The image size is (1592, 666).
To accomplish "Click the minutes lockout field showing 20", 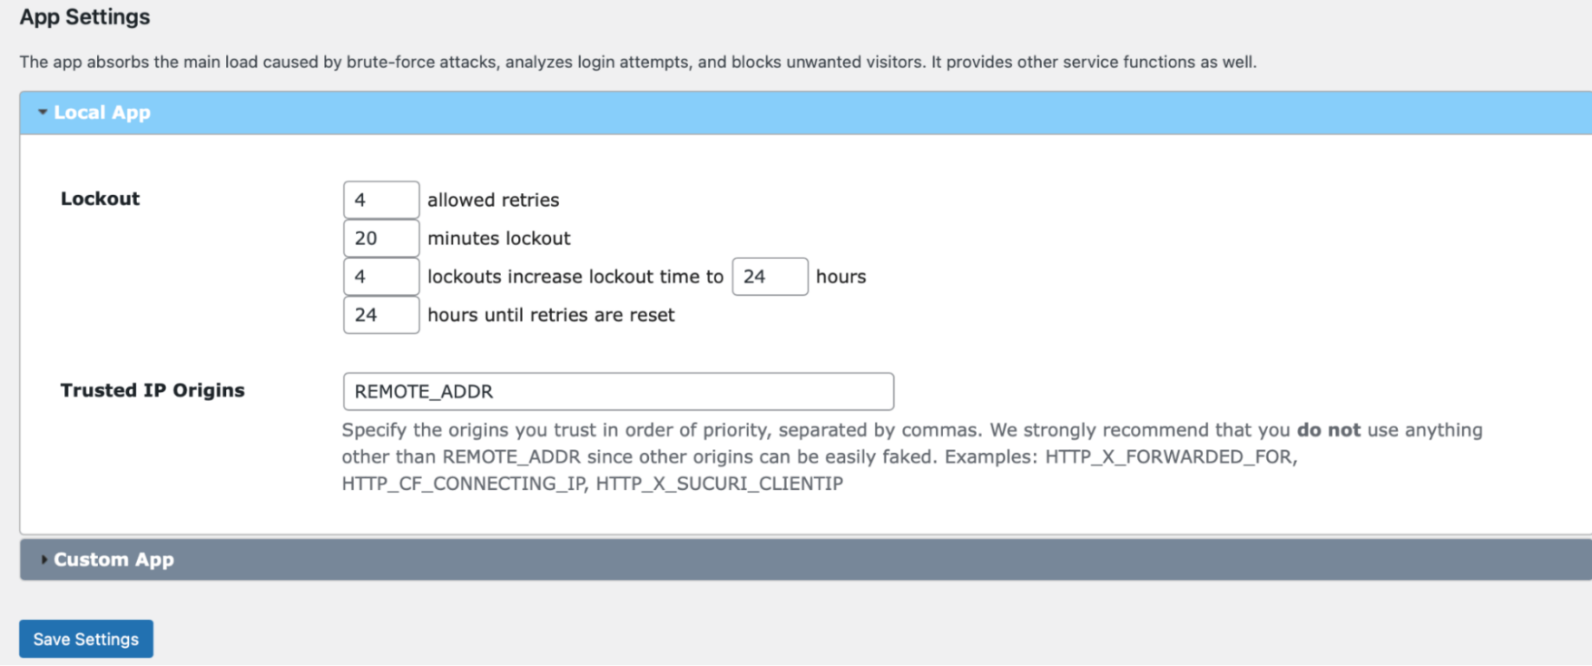I will point(380,238).
